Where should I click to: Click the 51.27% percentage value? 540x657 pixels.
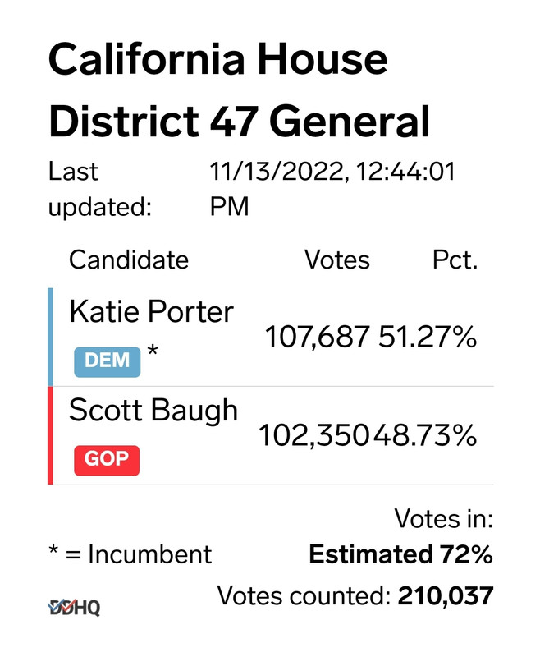tap(428, 337)
